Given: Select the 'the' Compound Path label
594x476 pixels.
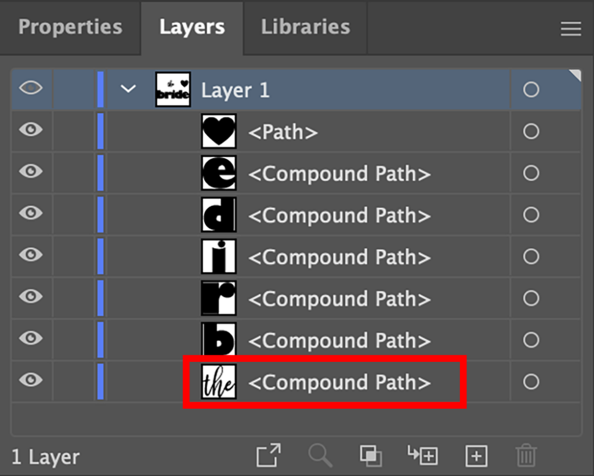Looking at the screenshot, I should pos(339,383).
